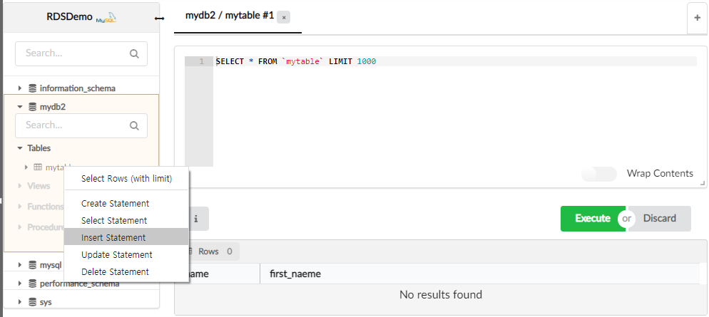Choose Select Rows (with limit)

coord(127,179)
